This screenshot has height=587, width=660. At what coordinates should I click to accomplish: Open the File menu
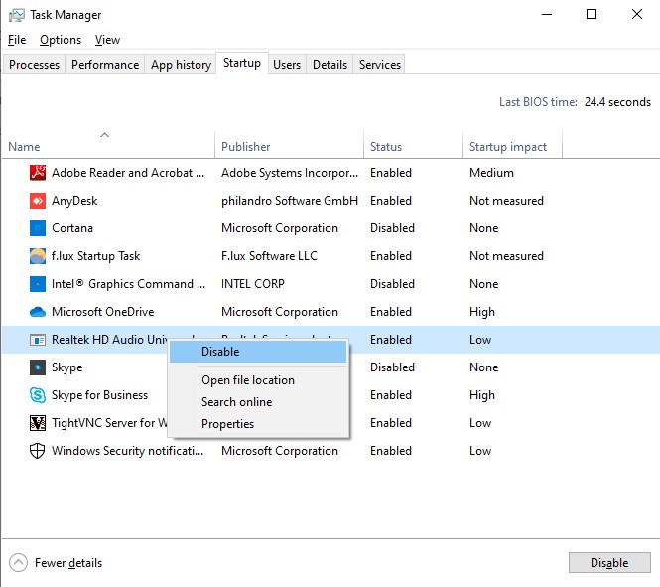pyautogui.click(x=17, y=40)
